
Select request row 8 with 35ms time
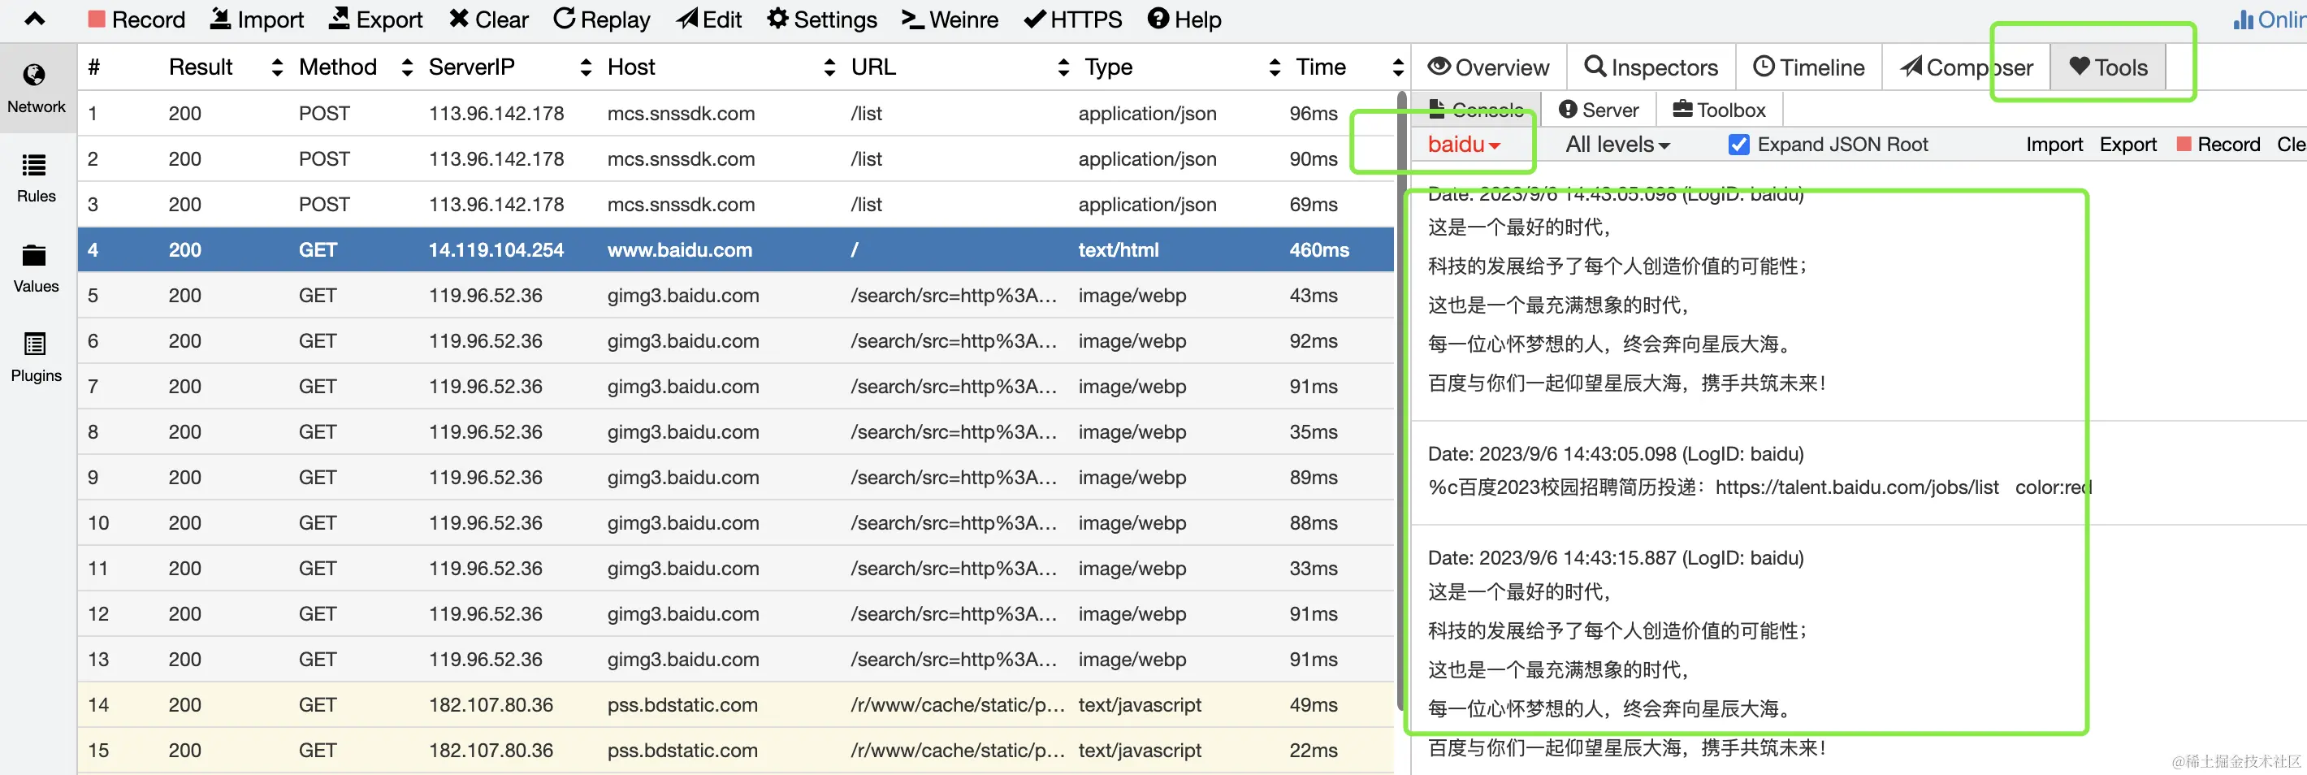[735, 432]
